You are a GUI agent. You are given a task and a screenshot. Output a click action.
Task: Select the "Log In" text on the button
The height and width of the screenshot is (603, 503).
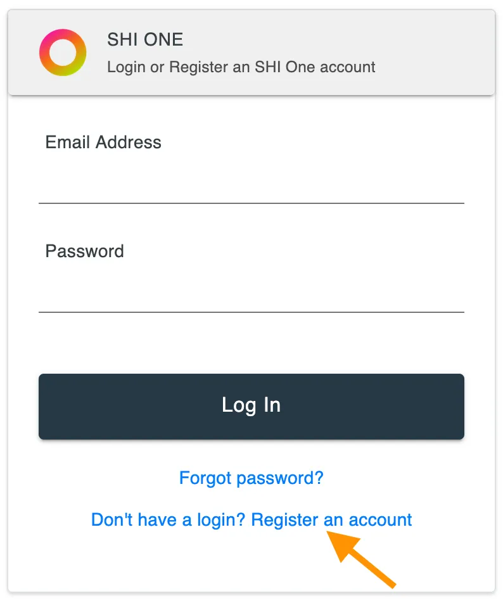pos(251,405)
